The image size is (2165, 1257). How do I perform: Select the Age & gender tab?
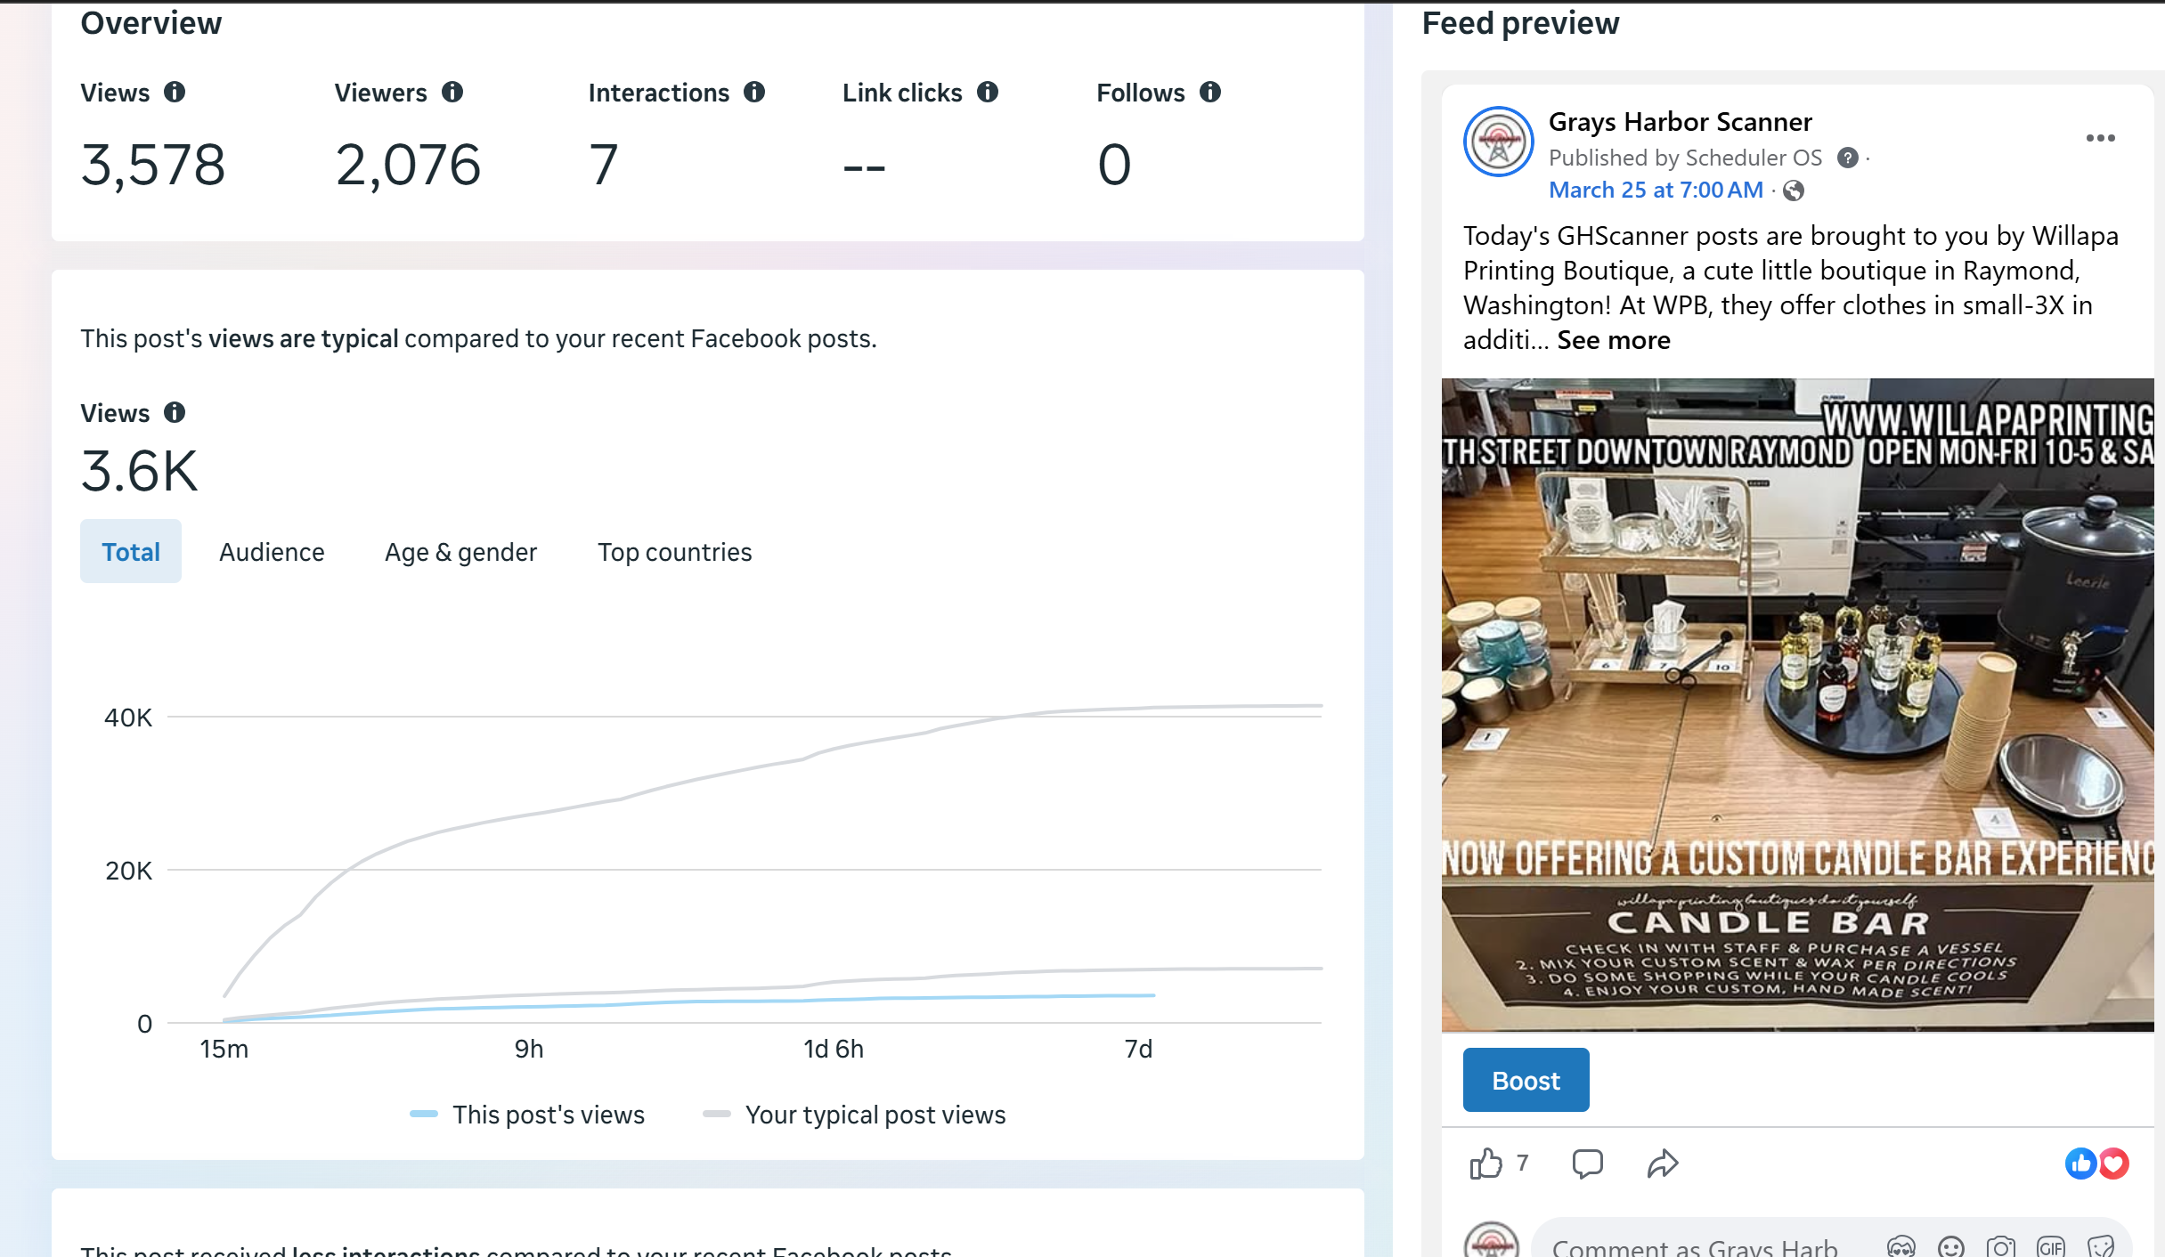point(460,552)
